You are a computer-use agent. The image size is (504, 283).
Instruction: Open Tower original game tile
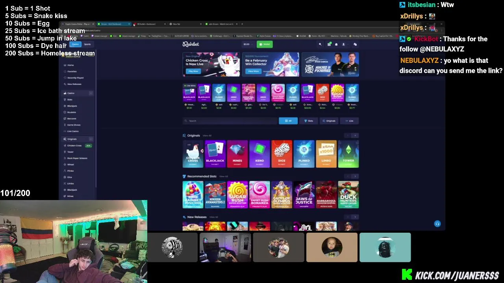[x=348, y=154]
